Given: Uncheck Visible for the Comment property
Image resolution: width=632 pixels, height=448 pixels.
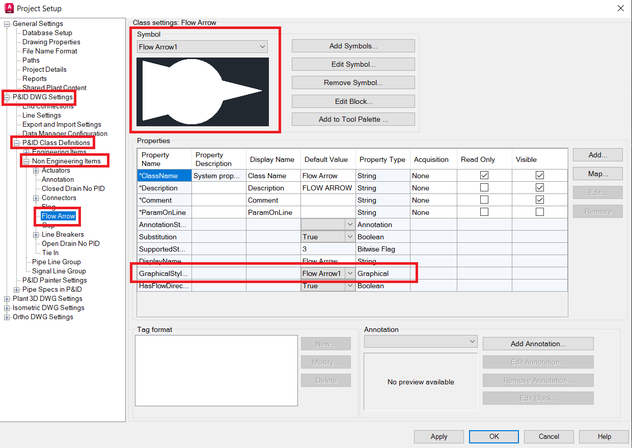Looking at the screenshot, I should [540, 200].
